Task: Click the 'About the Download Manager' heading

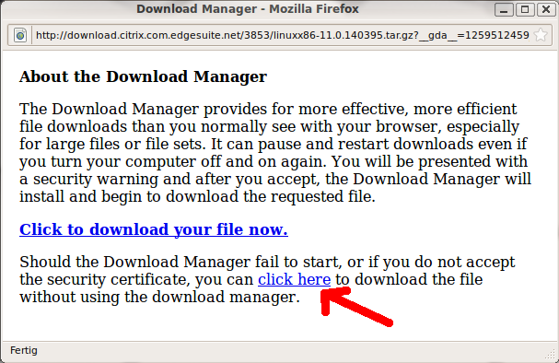Action: [x=143, y=76]
